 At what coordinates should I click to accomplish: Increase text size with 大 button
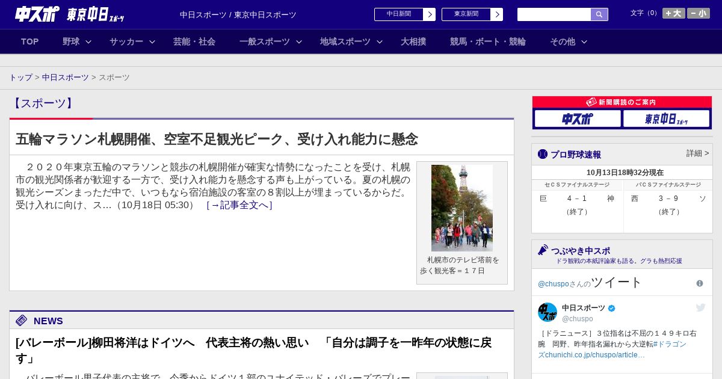pos(673,13)
